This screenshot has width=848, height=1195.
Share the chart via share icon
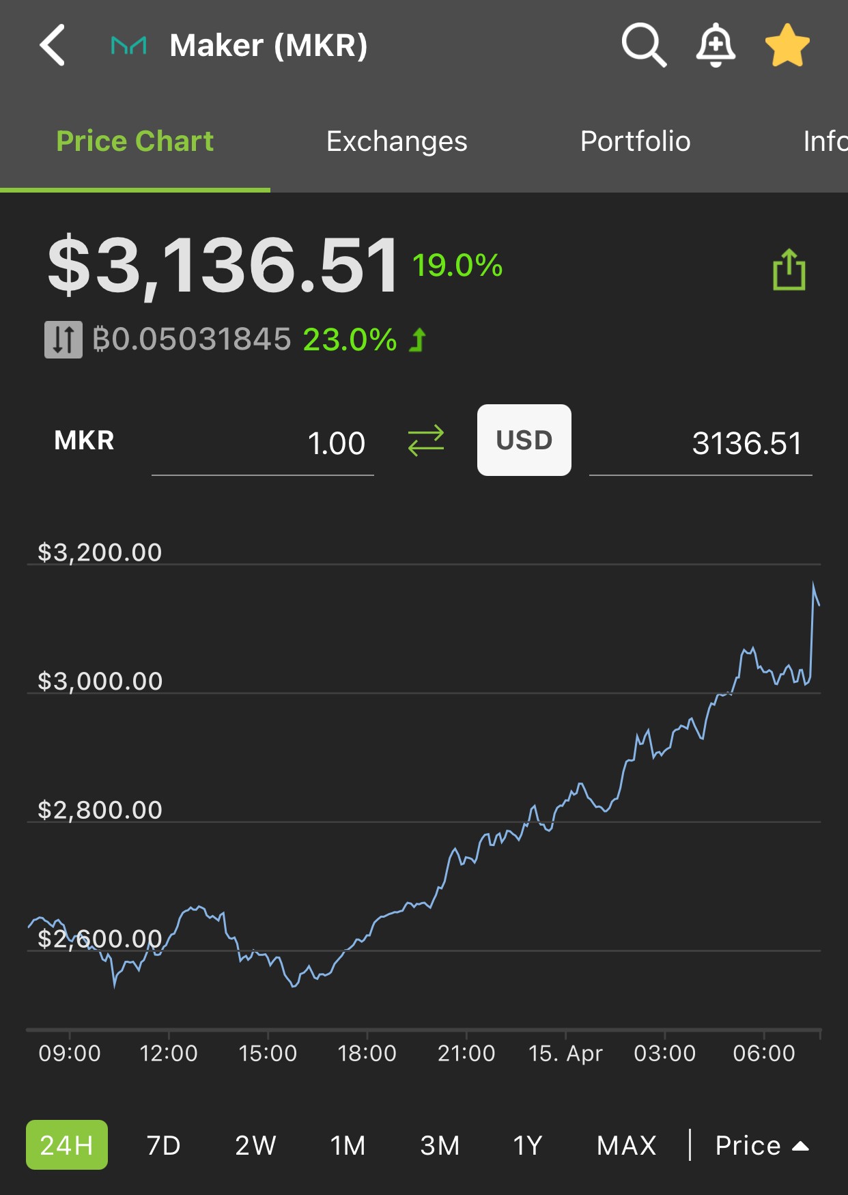click(x=789, y=270)
